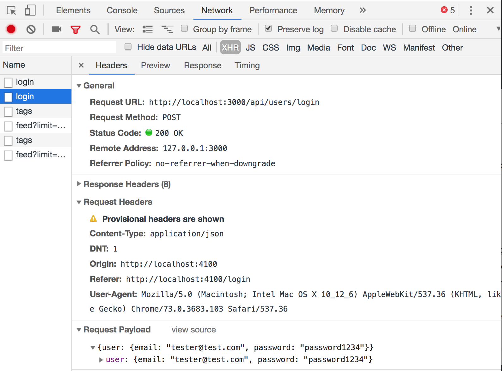The height and width of the screenshot is (371, 502).
Task: Open the Timing detail tab
Action: point(247,65)
